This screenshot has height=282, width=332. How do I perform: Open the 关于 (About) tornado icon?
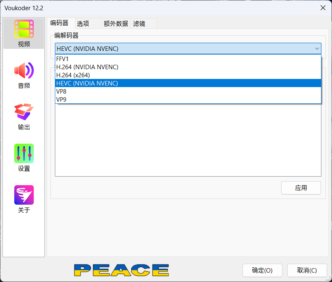pos(24,195)
